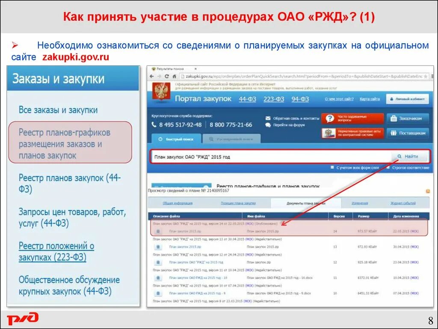Screen dimensions: 438x329
Task: Open 'Реестр положений о закупках (223-ФЗ)' link
Action: [56, 251]
